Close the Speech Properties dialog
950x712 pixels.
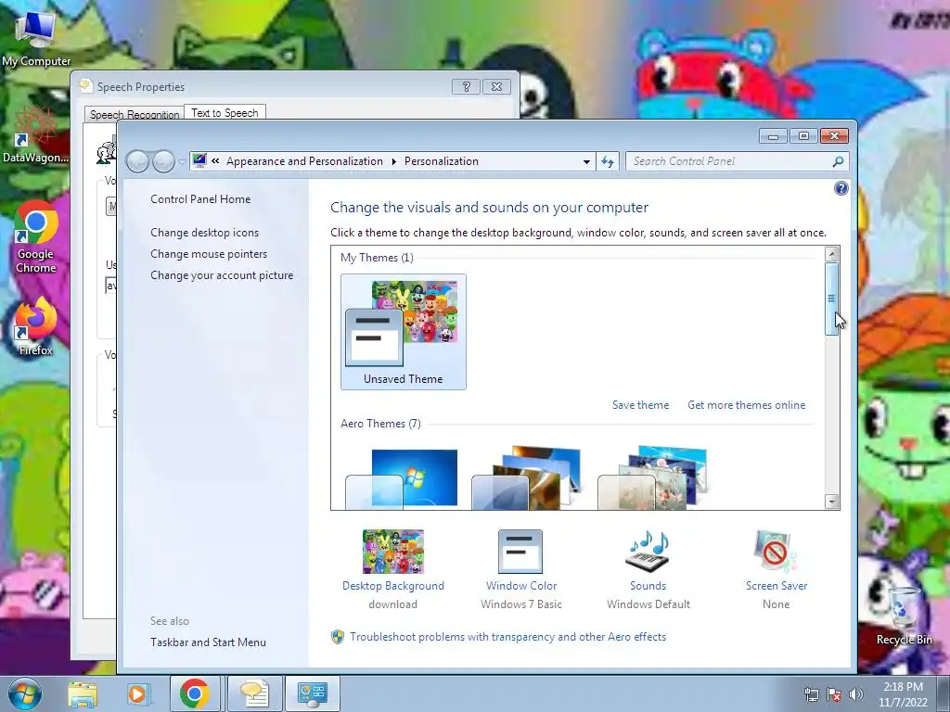coord(497,86)
